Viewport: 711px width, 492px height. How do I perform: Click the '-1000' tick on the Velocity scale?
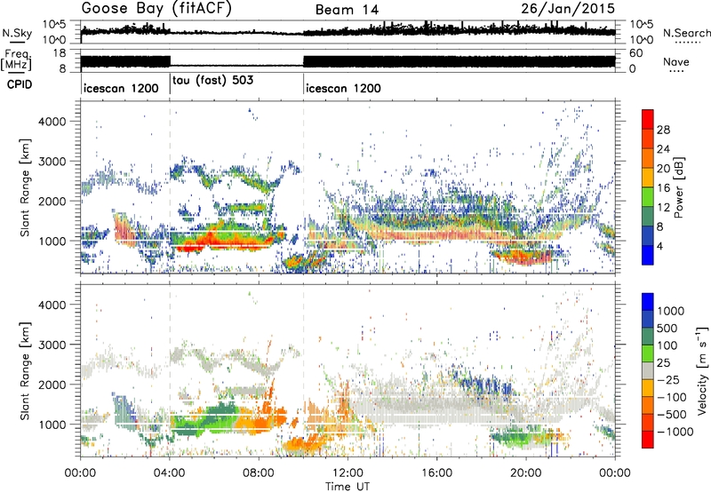point(675,432)
